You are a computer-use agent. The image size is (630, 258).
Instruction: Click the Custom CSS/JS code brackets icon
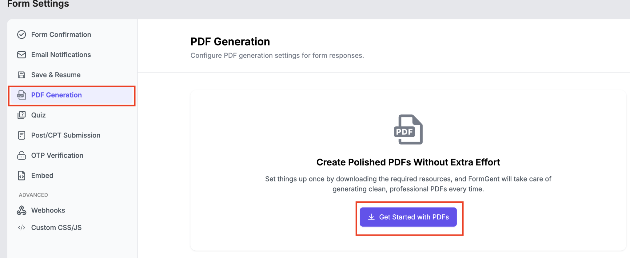pos(22,228)
